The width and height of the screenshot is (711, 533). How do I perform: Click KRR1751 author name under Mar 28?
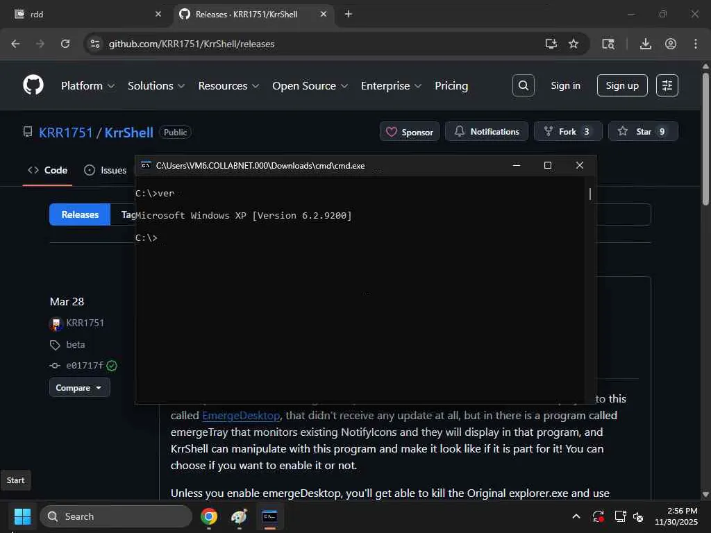point(85,323)
